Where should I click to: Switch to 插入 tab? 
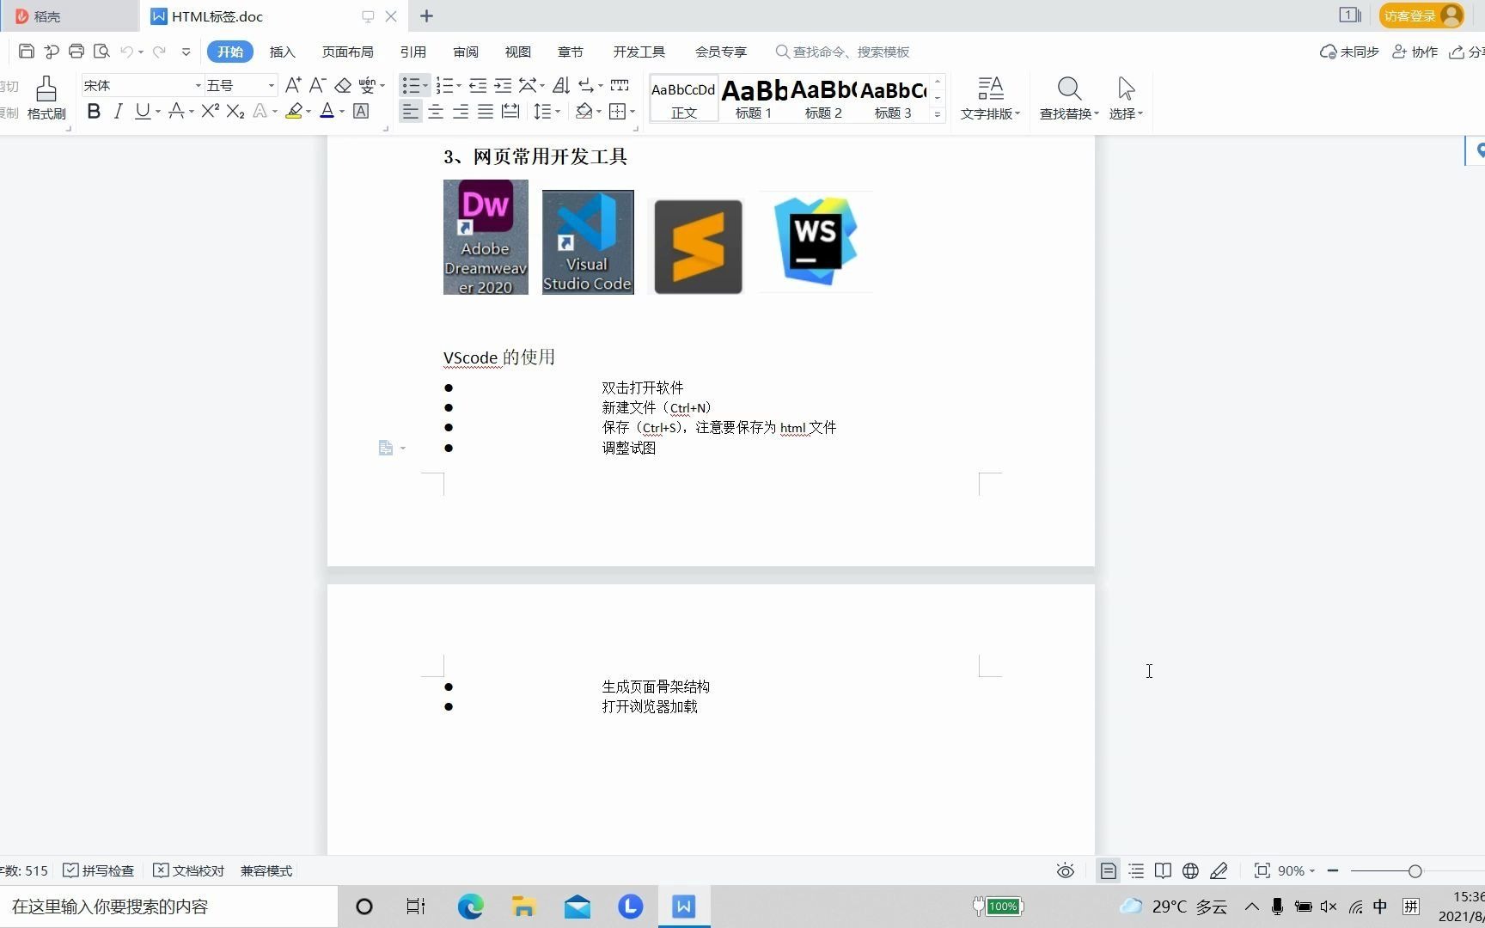[282, 52]
